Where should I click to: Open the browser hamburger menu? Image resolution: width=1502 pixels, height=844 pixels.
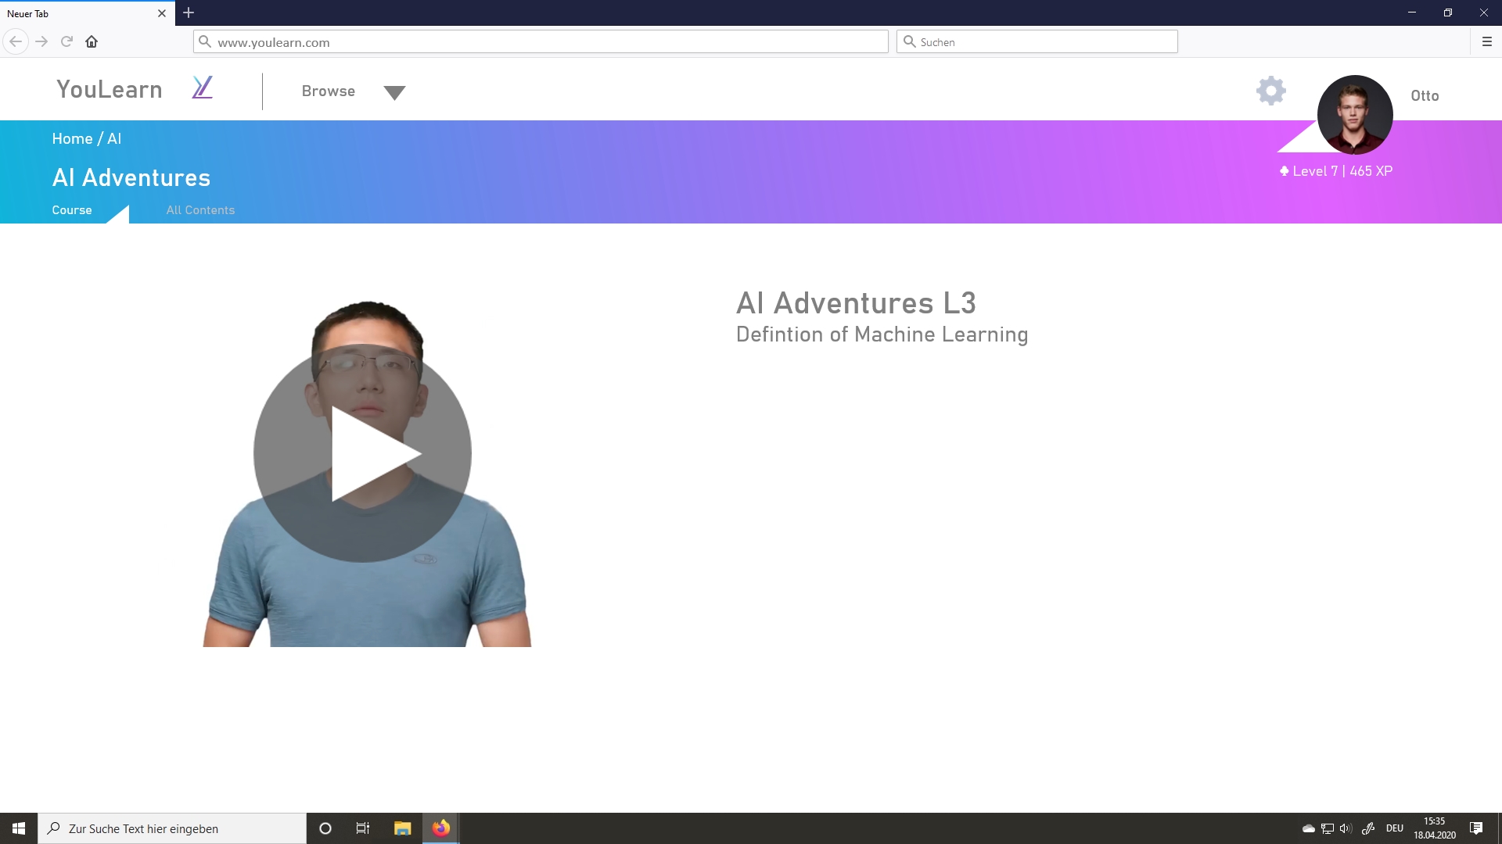click(x=1486, y=42)
